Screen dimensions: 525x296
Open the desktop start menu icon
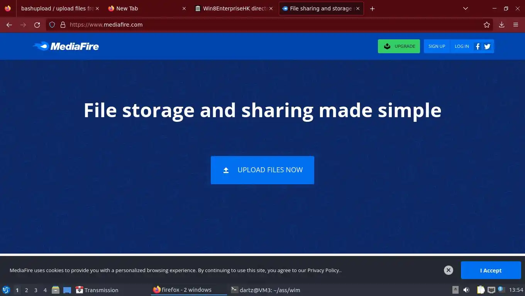point(6,290)
